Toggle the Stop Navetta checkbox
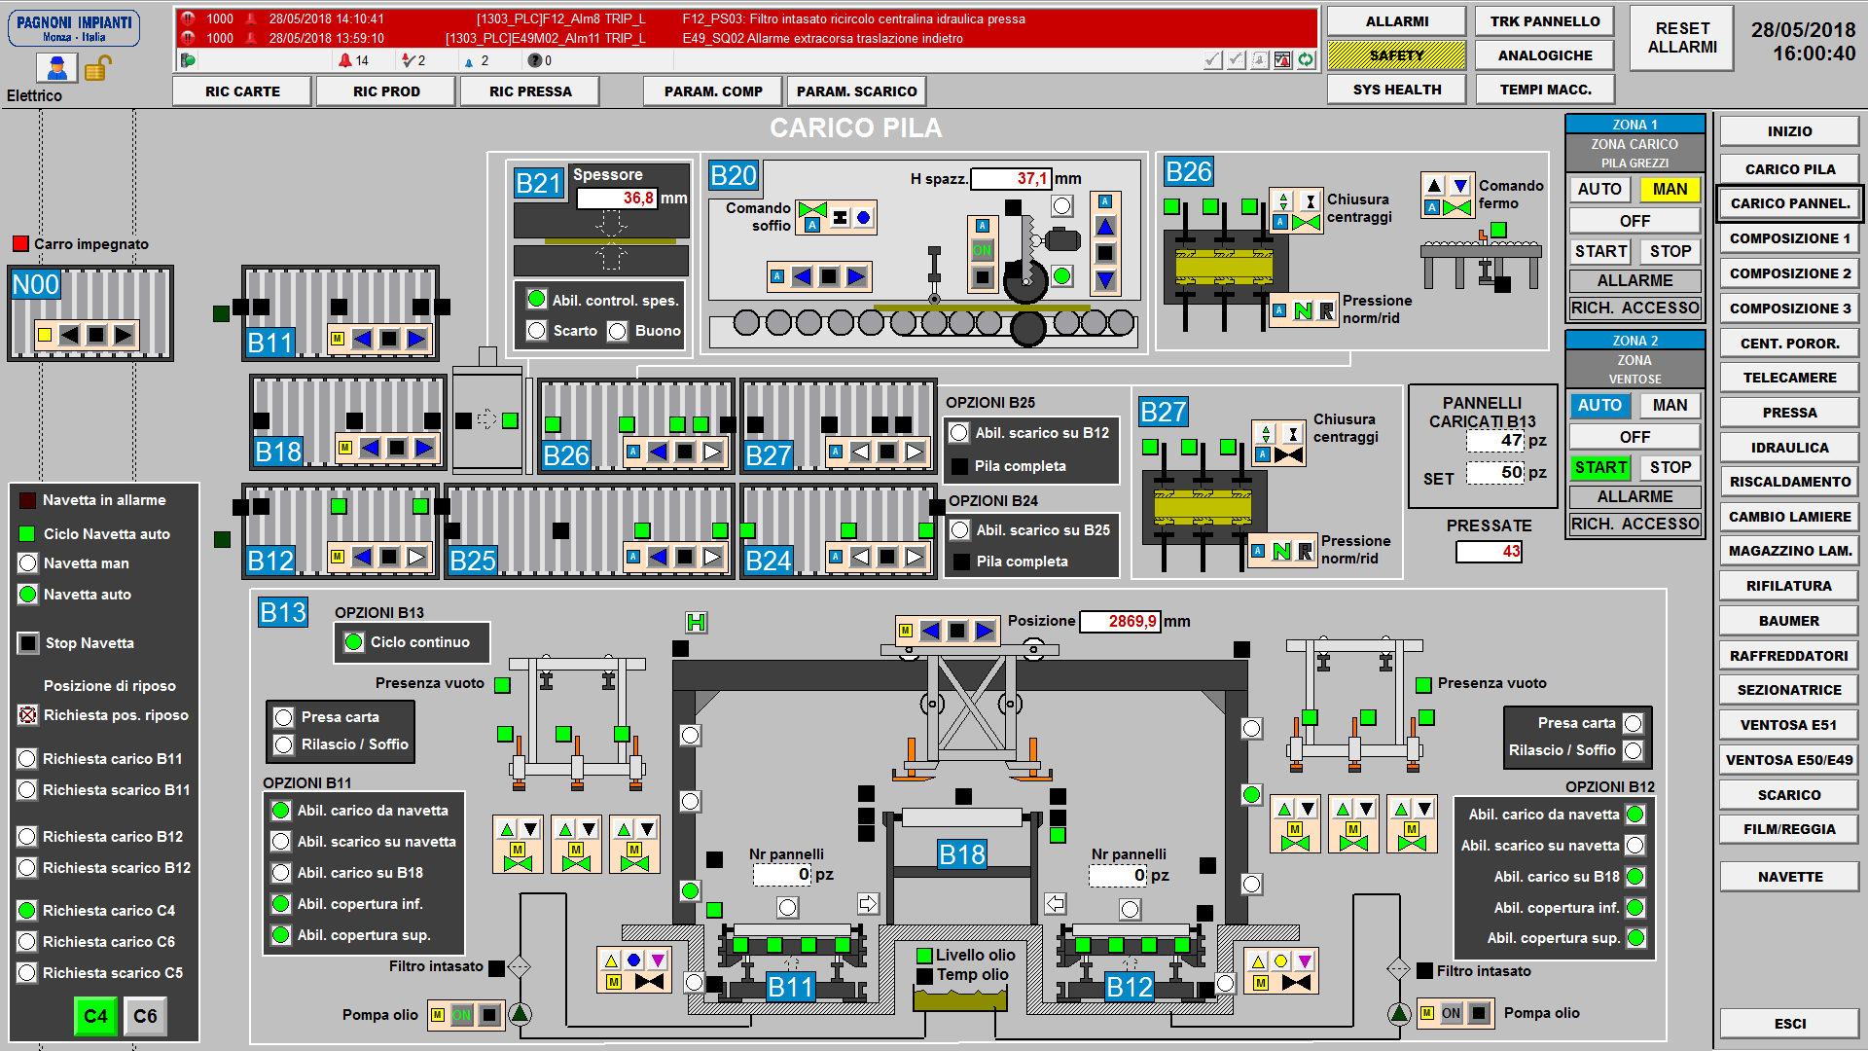Image resolution: width=1868 pixels, height=1051 pixels. (28, 643)
